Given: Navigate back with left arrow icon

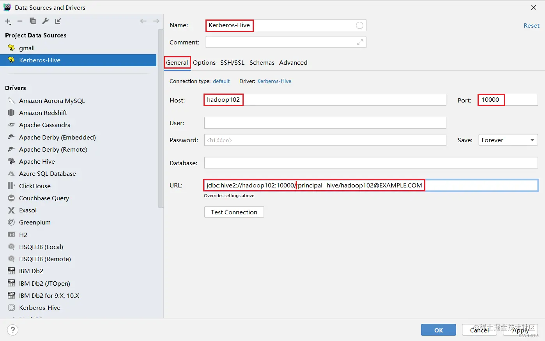Looking at the screenshot, I should tap(143, 21).
